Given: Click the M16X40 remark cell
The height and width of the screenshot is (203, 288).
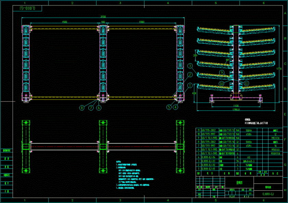Looking at the screenshot, I should pyautogui.click(x=275, y=150).
